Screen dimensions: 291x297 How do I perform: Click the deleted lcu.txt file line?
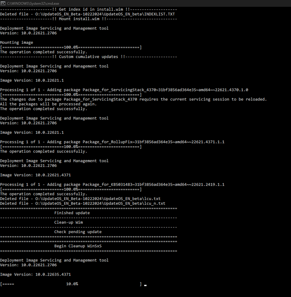80,199
